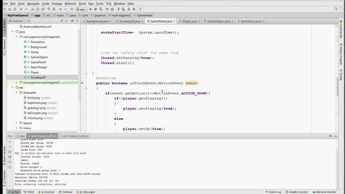Open the Refactor menu
345x194 pixels.
pos(71,4)
